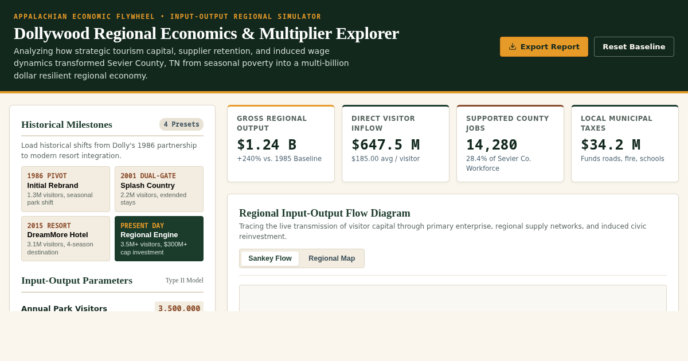Screen dimensions: 688x361
Task: Click the Type II Model label
Action: [185, 280]
